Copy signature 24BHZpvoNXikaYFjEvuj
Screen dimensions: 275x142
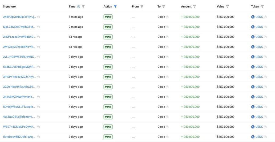click(38, 17)
